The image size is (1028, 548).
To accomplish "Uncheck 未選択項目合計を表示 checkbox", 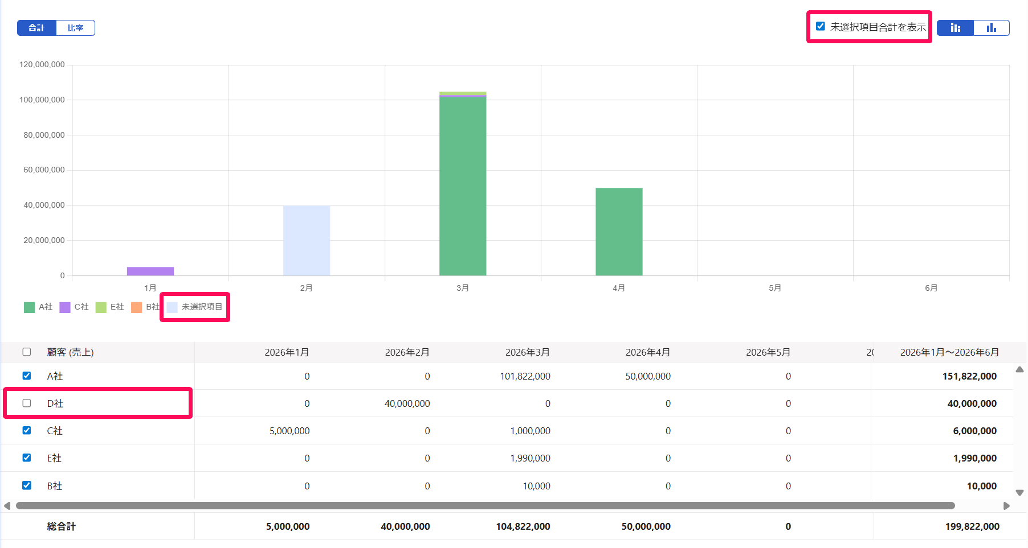I will 821,26.
